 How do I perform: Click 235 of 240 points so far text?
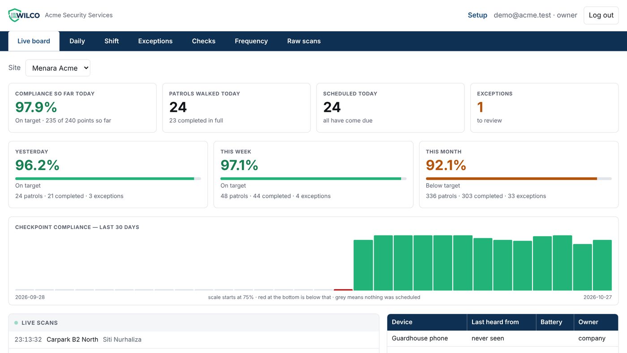(78, 120)
